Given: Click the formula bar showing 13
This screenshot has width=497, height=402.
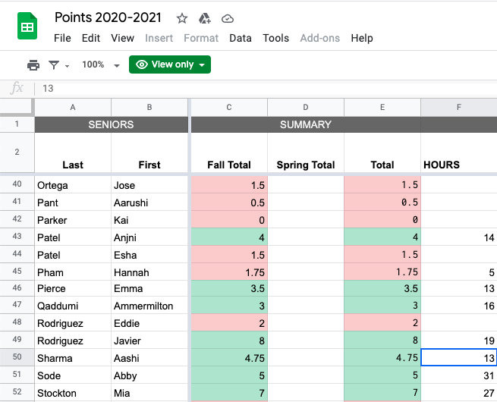Looking at the screenshot, I should coord(228,89).
